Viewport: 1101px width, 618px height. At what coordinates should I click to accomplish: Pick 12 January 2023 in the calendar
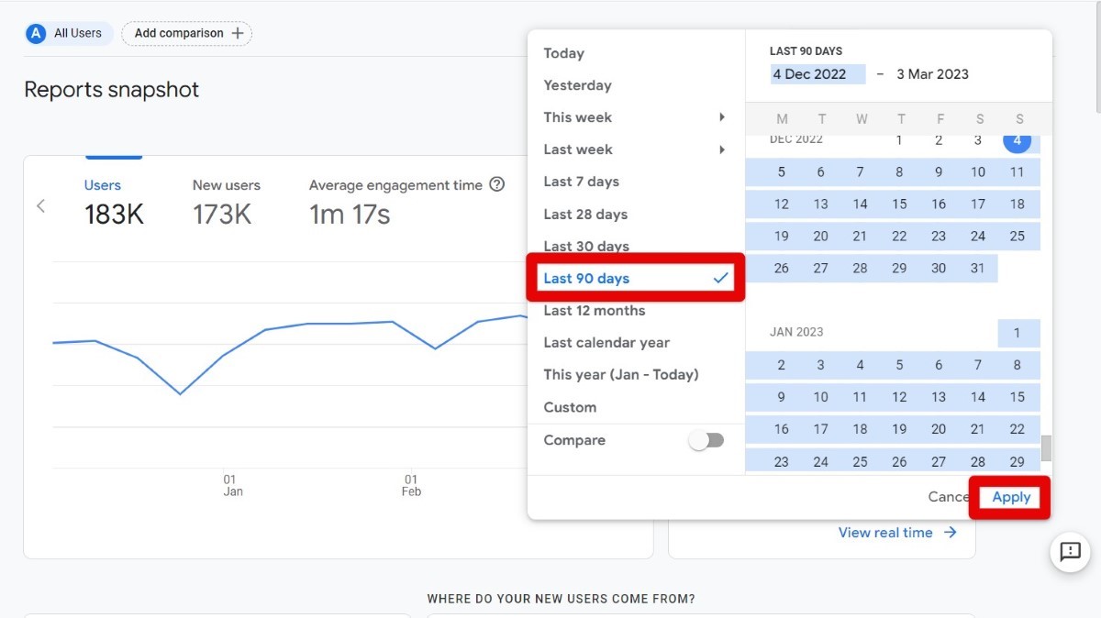(899, 397)
